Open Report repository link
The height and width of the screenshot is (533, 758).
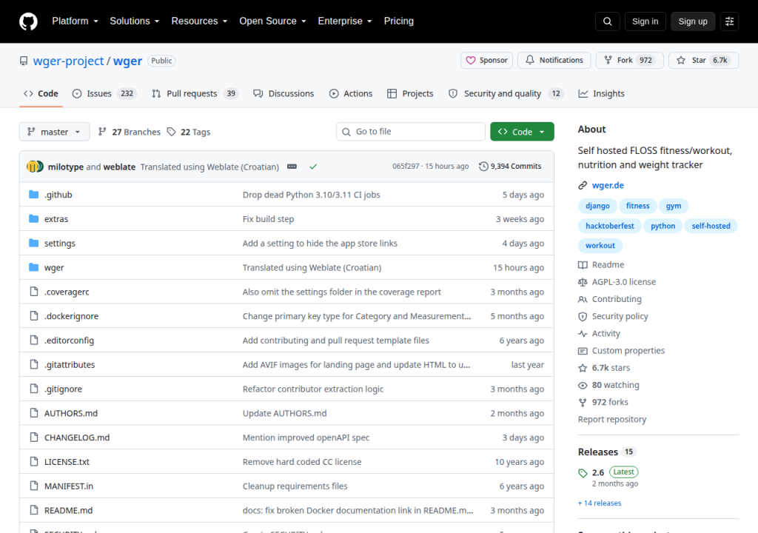(x=612, y=419)
